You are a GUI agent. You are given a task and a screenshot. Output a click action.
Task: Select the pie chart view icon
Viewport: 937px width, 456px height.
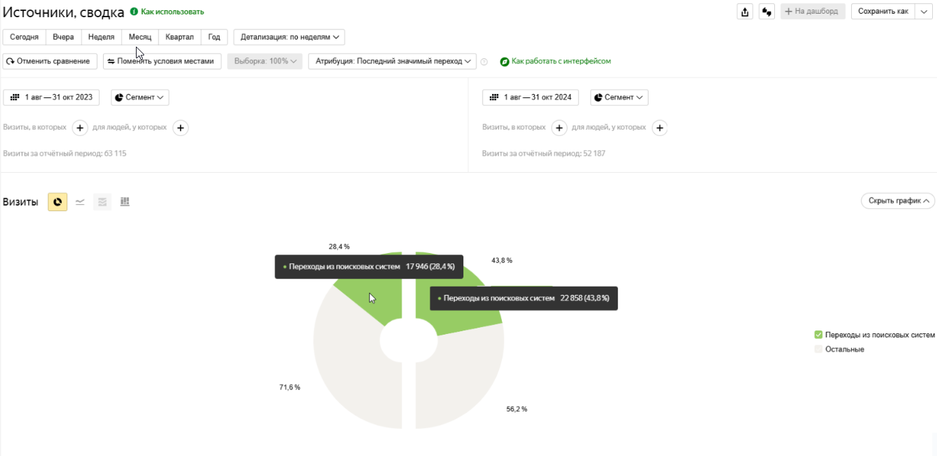tap(58, 202)
